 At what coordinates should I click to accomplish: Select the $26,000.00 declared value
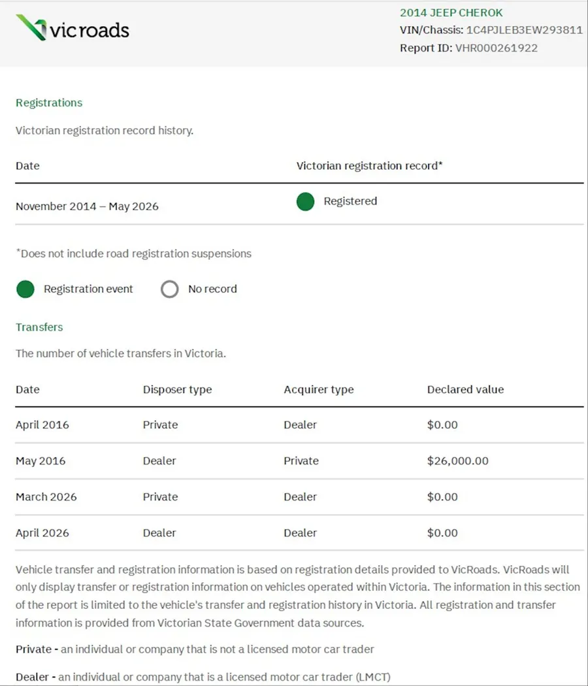coord(457,461)
